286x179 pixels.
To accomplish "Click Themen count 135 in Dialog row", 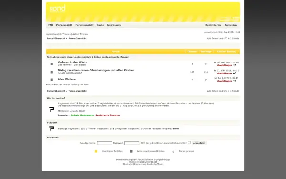I will (x=192, y=72).
